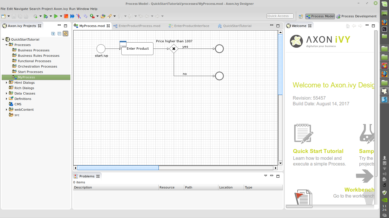This screenshot has width=389, height=218.
Task: Select the src folder in tree
Action: [17, 115]
